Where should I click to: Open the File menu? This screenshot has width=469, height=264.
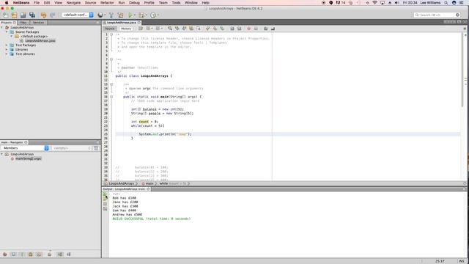tap(37, 3)
